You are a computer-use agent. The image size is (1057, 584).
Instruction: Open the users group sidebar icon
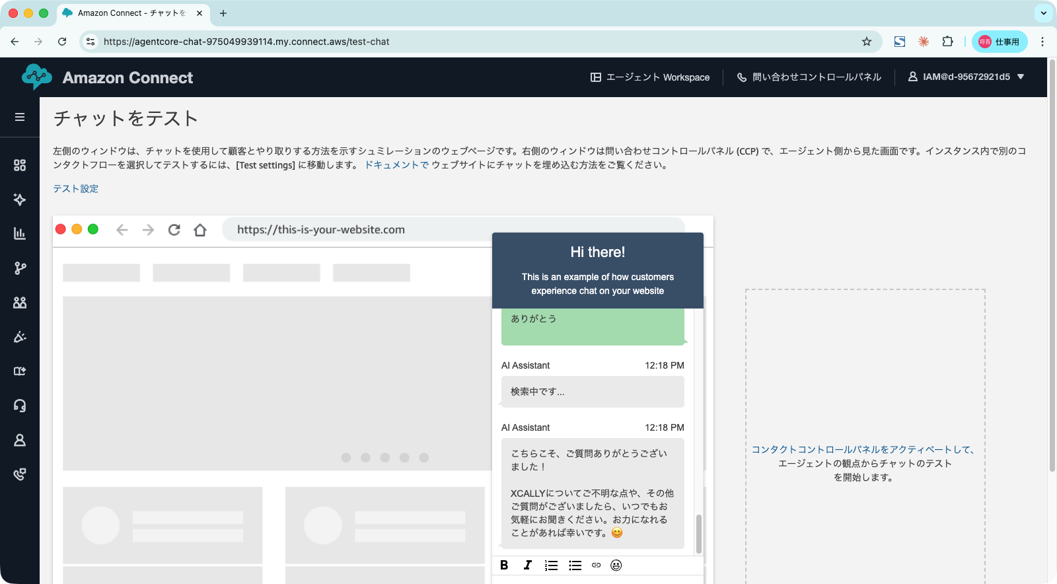point(20,303)
